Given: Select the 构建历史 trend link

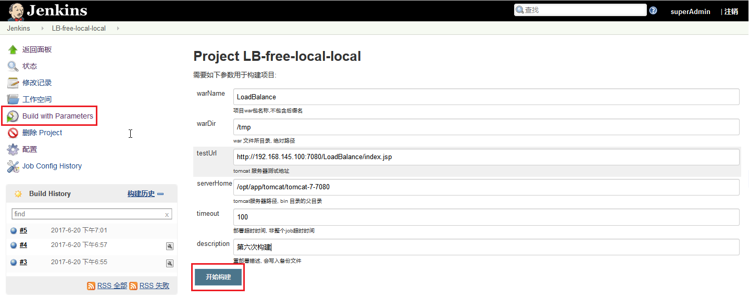Looking at the screenshot, I should [x=141, y=193].
